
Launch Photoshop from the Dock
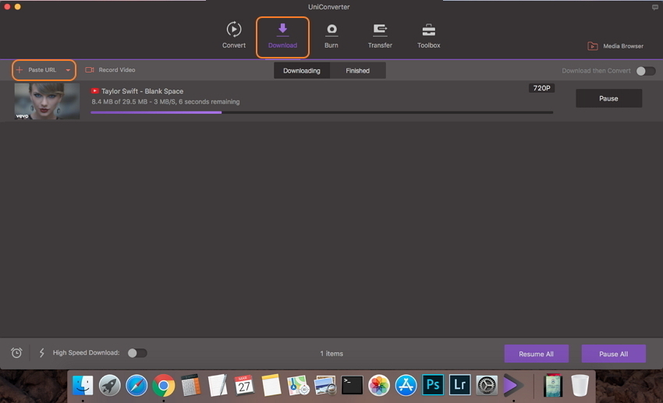click(x=433, y=385)
